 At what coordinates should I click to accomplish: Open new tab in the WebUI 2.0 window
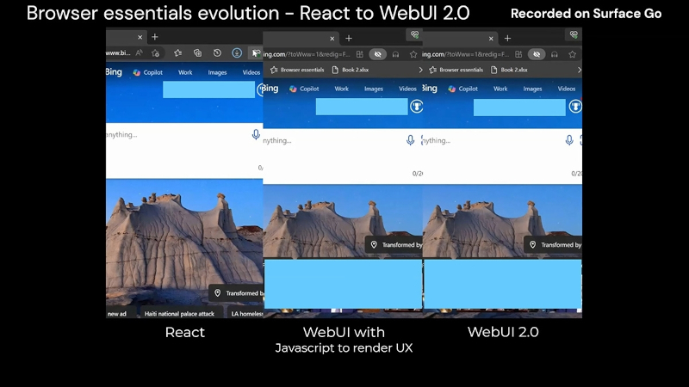tap(507, 39)
